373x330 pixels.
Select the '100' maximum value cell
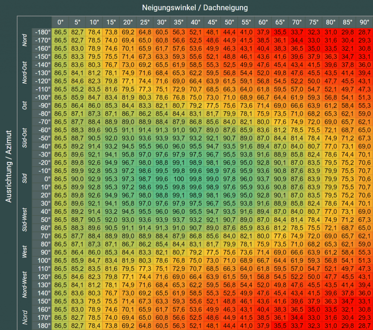(x=179, y=179)
